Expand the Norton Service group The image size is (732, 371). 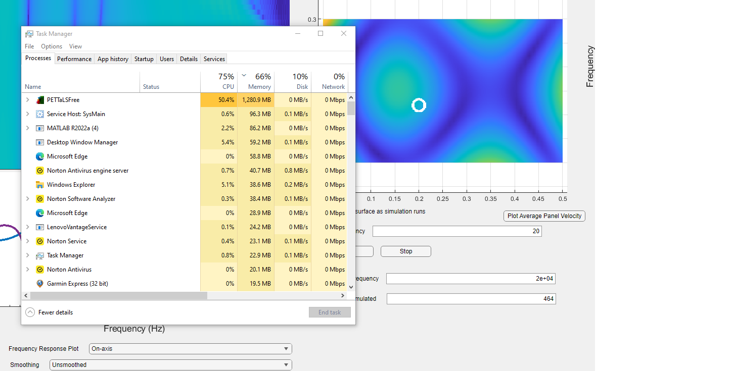[27, 241]
